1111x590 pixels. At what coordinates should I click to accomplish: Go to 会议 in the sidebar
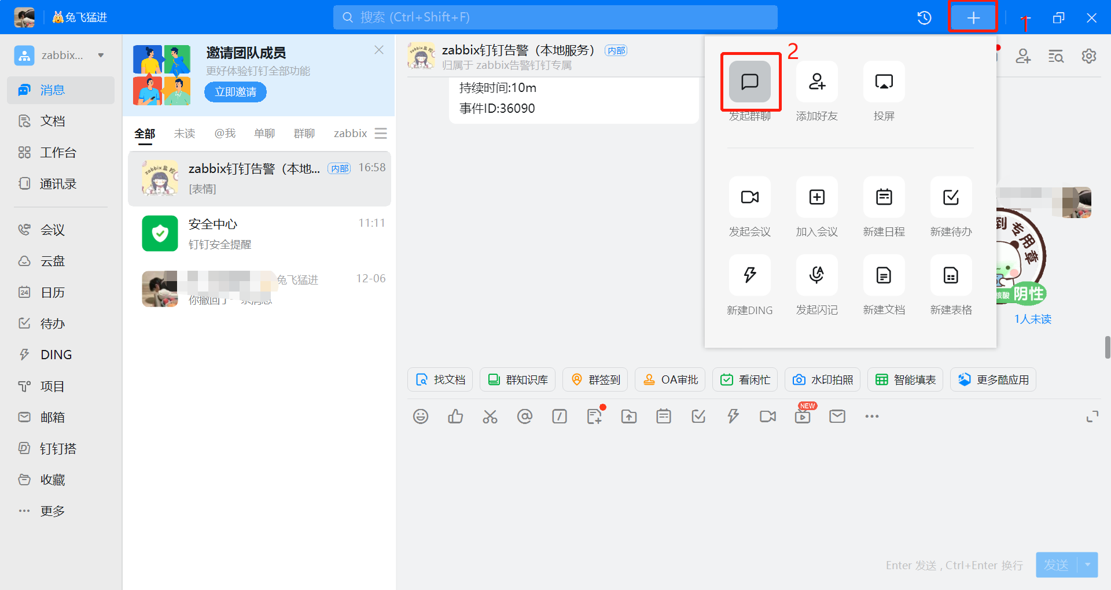pos(61,230)
